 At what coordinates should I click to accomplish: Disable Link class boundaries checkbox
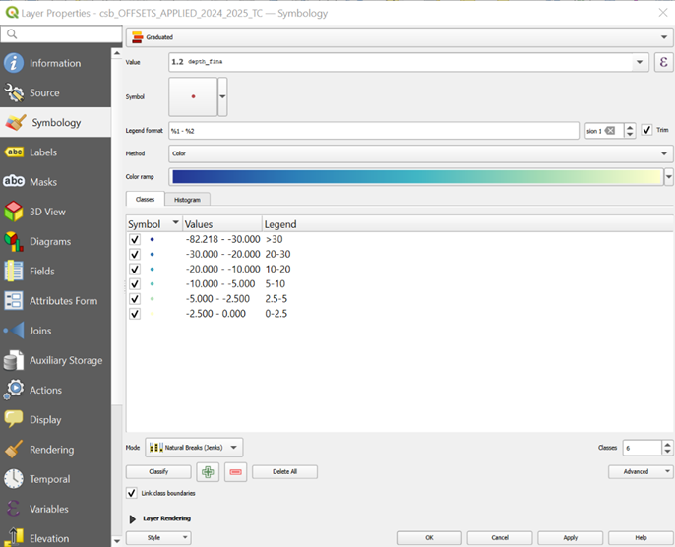point(132,493)
